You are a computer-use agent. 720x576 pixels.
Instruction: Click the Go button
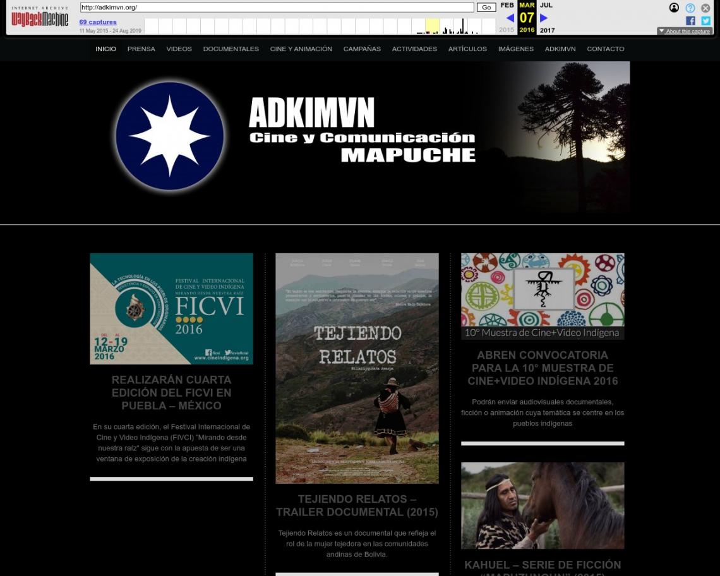click(486, 8)
